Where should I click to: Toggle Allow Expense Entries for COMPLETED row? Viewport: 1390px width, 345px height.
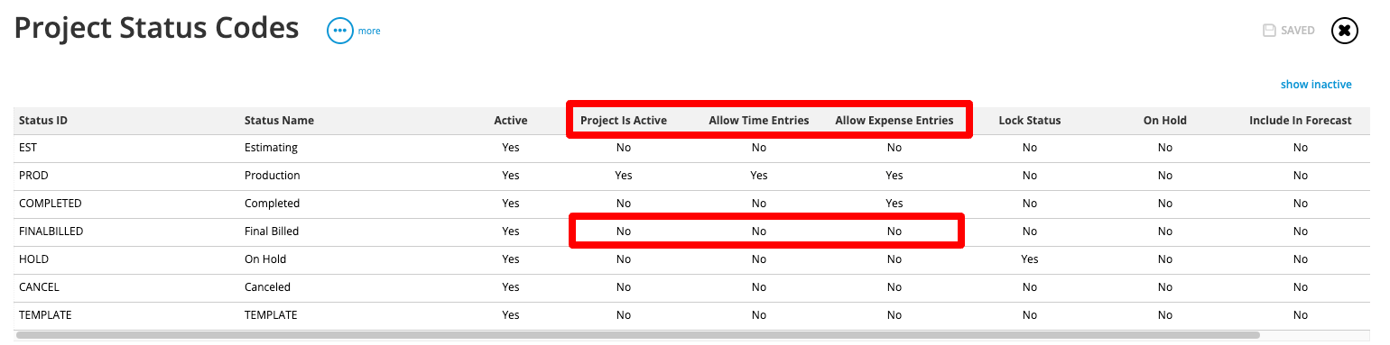click(x=894, y=204)
